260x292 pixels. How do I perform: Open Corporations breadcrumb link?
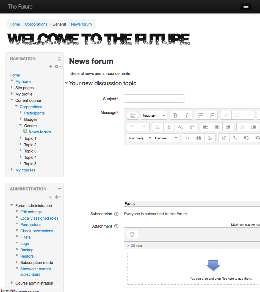[x=36, y=24]
